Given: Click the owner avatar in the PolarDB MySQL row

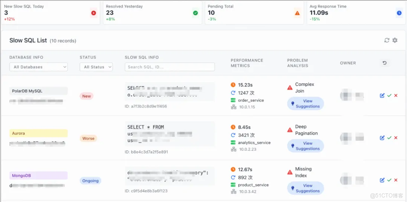Looking at the screenshot, I should click(345, 96).
